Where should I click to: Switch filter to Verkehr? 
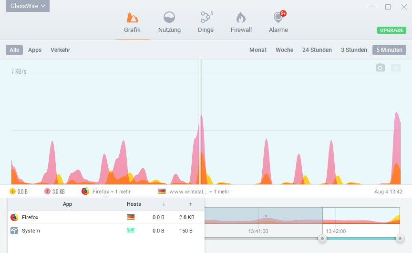coord(60,50)
